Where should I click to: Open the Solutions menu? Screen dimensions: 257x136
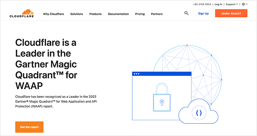click(x=77, y=14)
